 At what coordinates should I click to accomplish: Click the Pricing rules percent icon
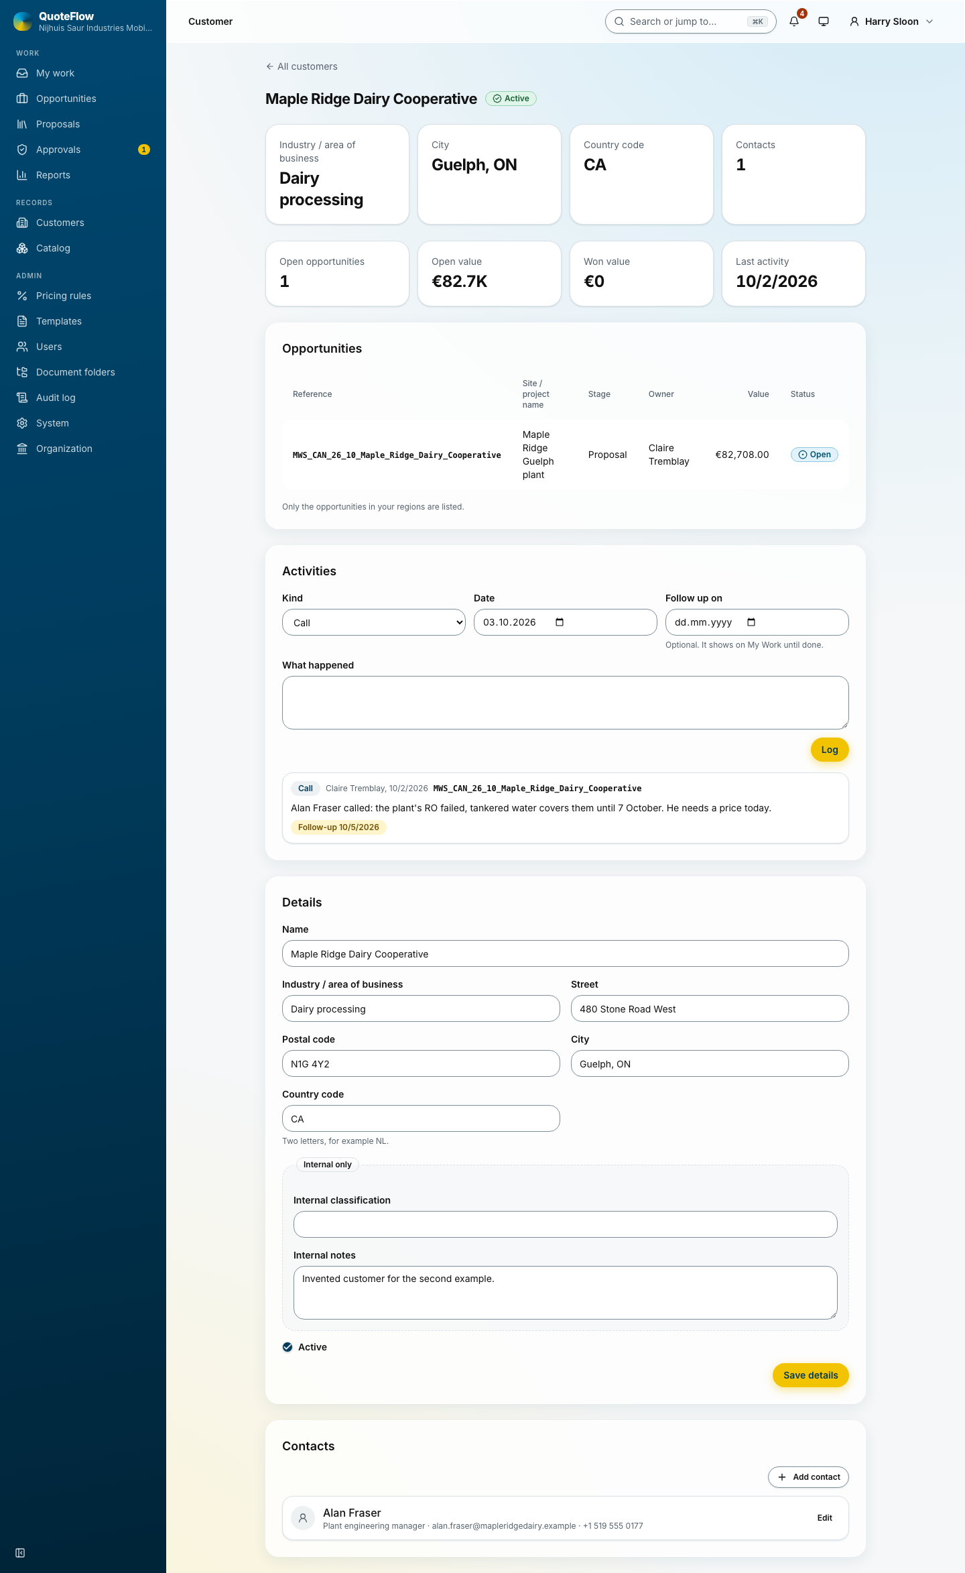tap(22, 296)
